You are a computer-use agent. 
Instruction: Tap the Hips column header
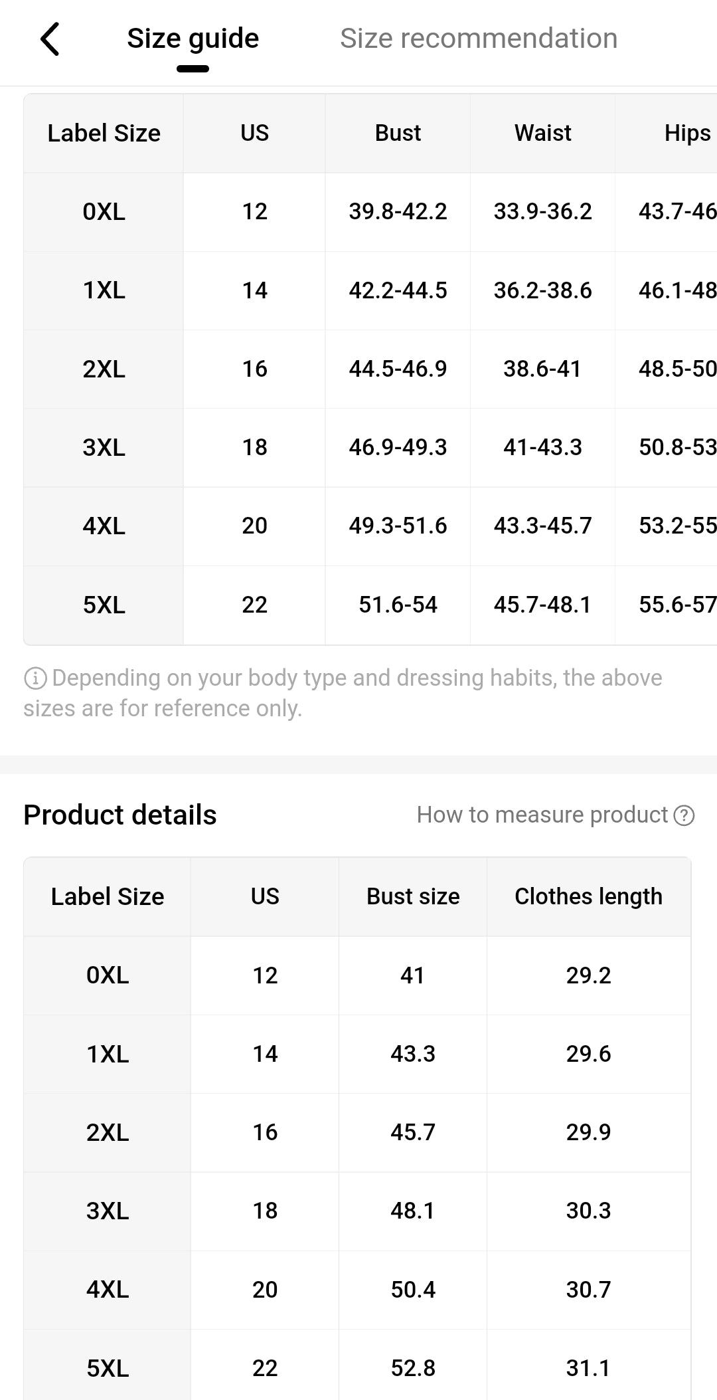coord(686,133)
